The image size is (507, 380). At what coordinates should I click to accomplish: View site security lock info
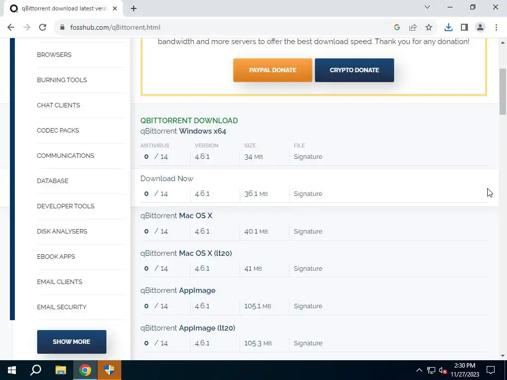[x=62, y=28]
